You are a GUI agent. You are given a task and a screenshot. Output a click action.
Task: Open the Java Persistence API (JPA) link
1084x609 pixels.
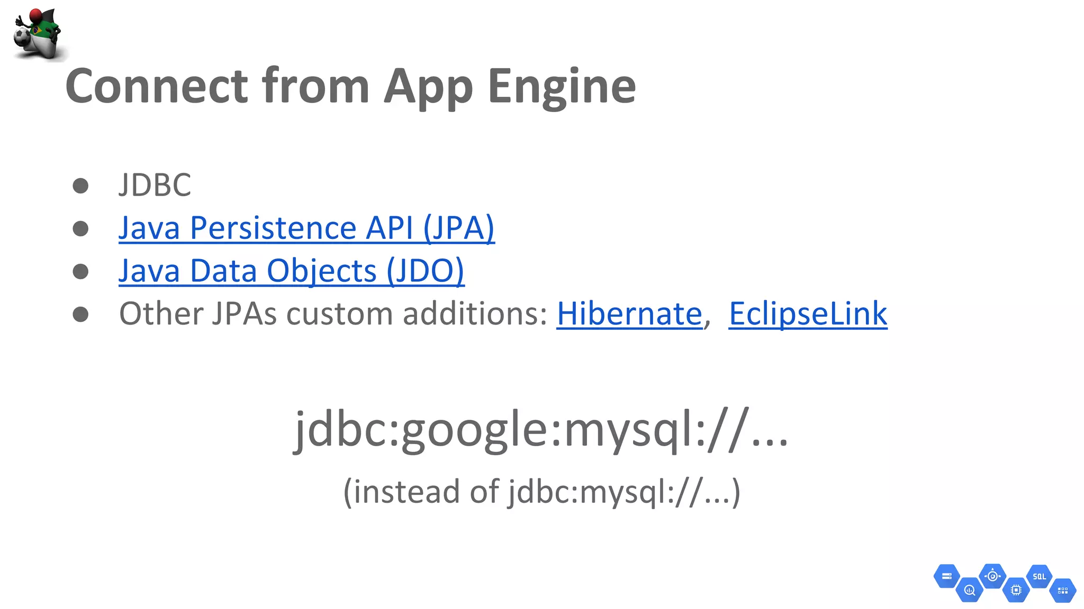(306, 228)
